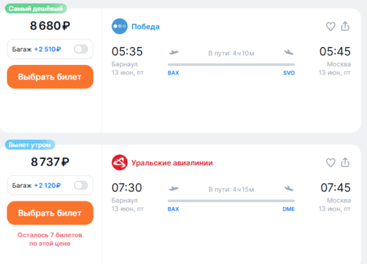The image size is (367, 264).
Task: Favorite the Уральские авиалинии flight via heart icon
Action: [x=330, y=163]
